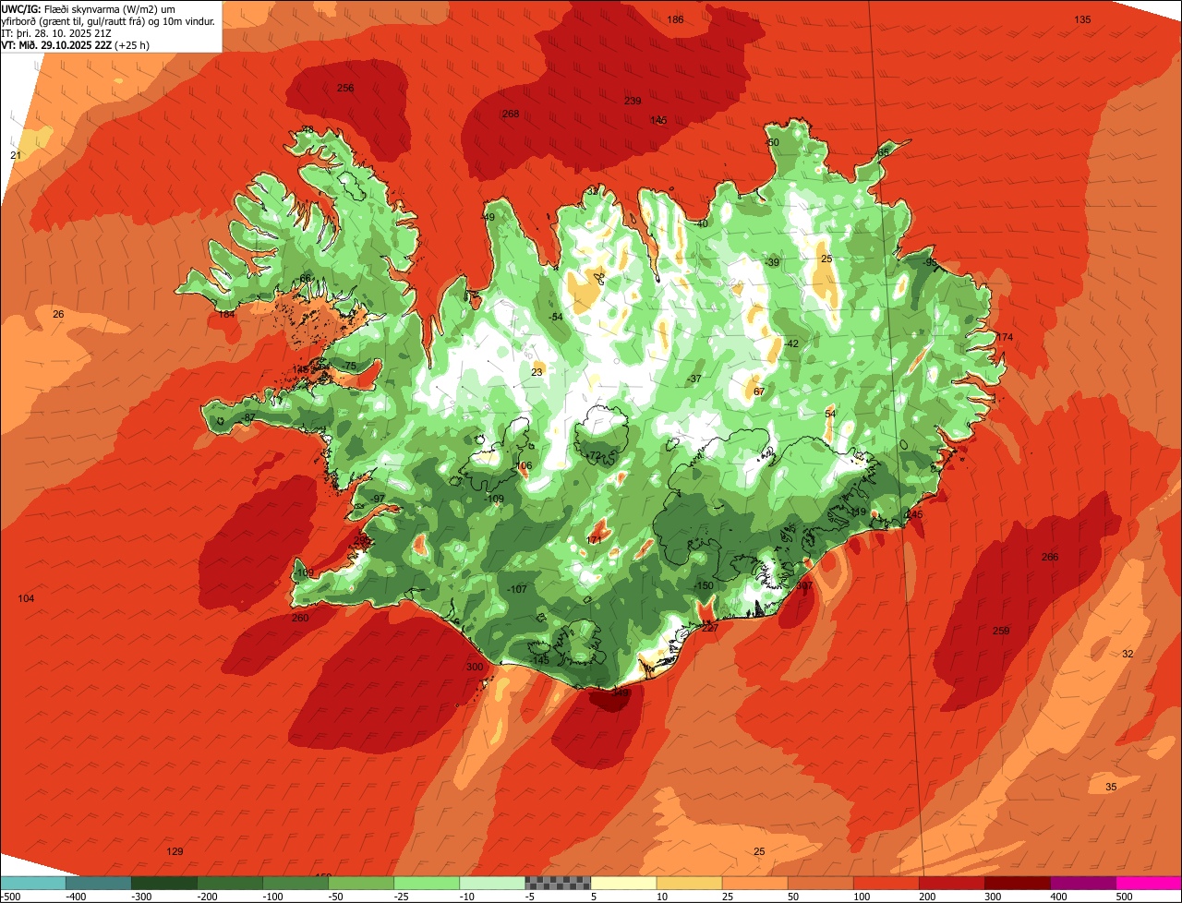Screen dimensions: 1182x903
Task: Click legend swatch between -100 and -50
Action: tap(295, 882)
